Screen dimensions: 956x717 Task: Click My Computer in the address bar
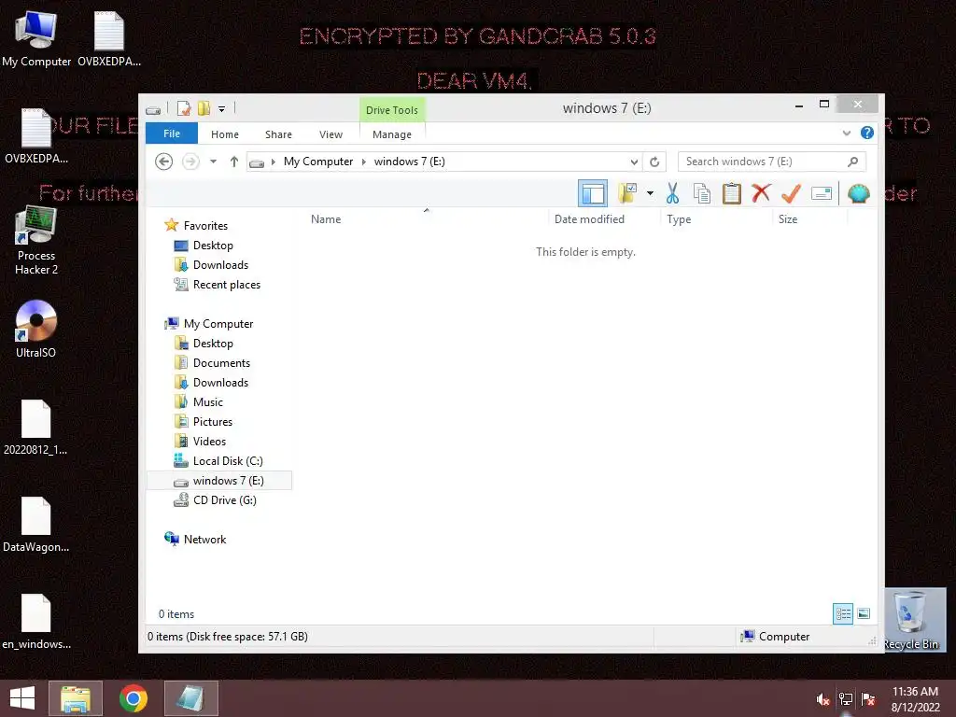pos(318,162)
